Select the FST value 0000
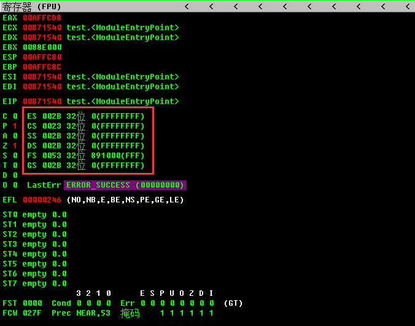The height and width of the screenshot is (326, 415). [x=33, y=303]
